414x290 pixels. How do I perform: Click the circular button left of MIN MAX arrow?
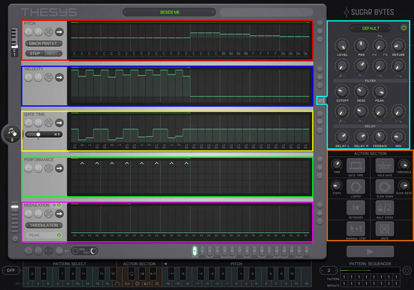coord(59,251)
